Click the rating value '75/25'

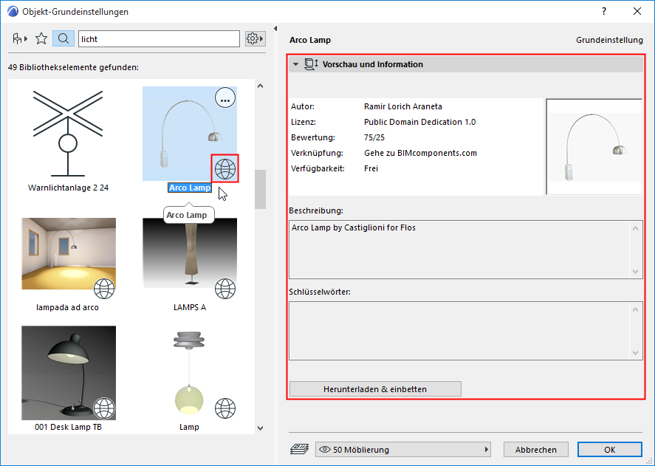(374, 137)
